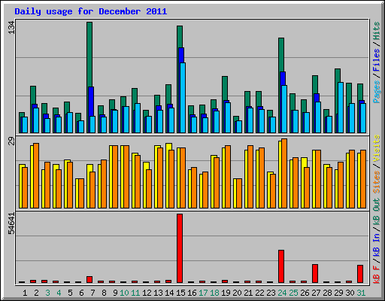385x301 pixels.
Task: Click the green hits bar for day 24
Action: [x=281, y=55]
